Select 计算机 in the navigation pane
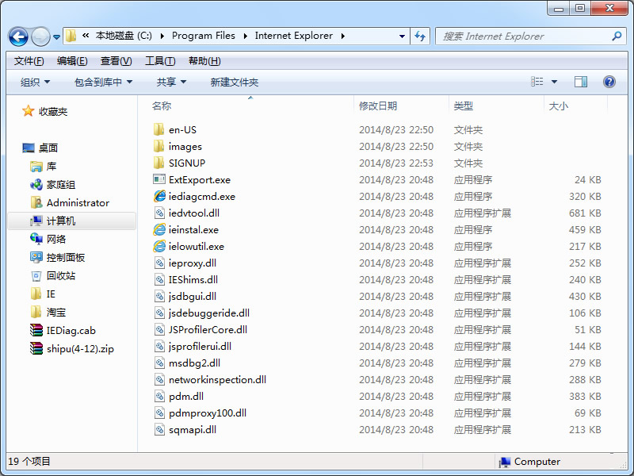634x476 pixels. click(71, 221)
